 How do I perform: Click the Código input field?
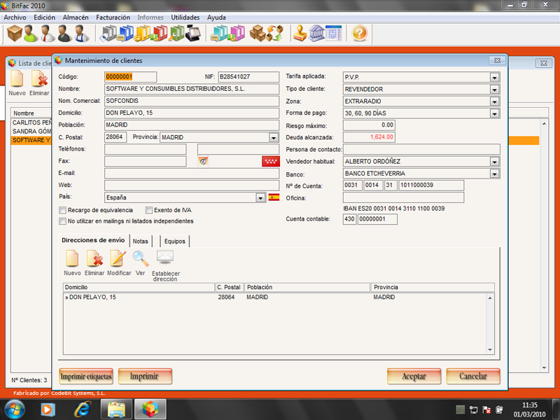pos(130,77)
